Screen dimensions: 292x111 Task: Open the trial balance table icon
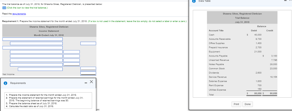pos(4,8)
